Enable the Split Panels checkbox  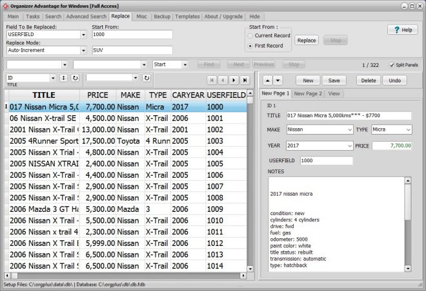(392, 65)
